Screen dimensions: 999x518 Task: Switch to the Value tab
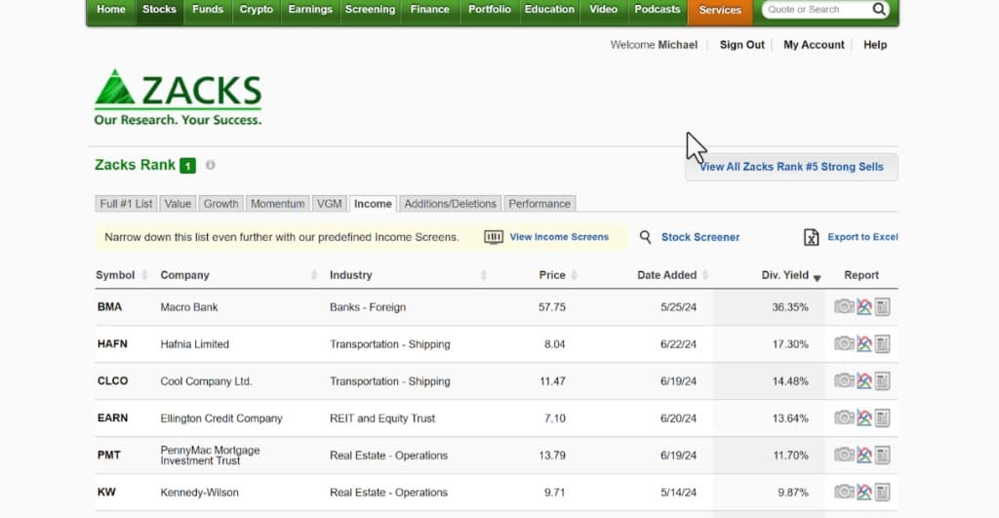coord(178,204)
